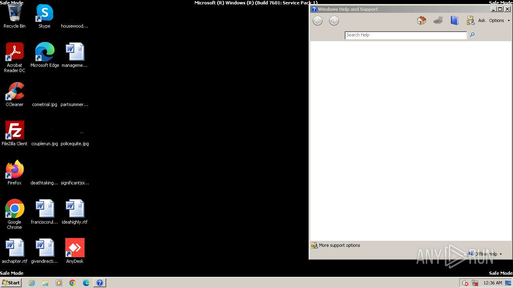Image resolution: width=513 pixels, height=288 pixels.
Task: Click the magnifier search button
Action: (x=472, y=35)
